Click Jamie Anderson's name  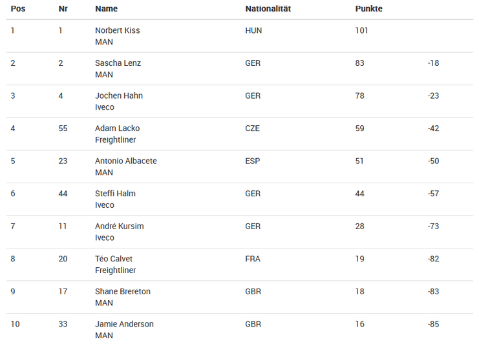pyautogui.click(x=124, y=324)
